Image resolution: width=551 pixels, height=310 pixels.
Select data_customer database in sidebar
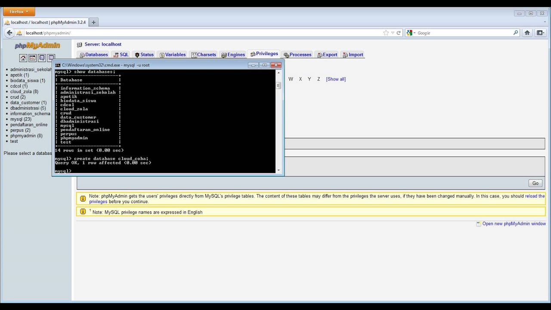[x=28, y=103]
